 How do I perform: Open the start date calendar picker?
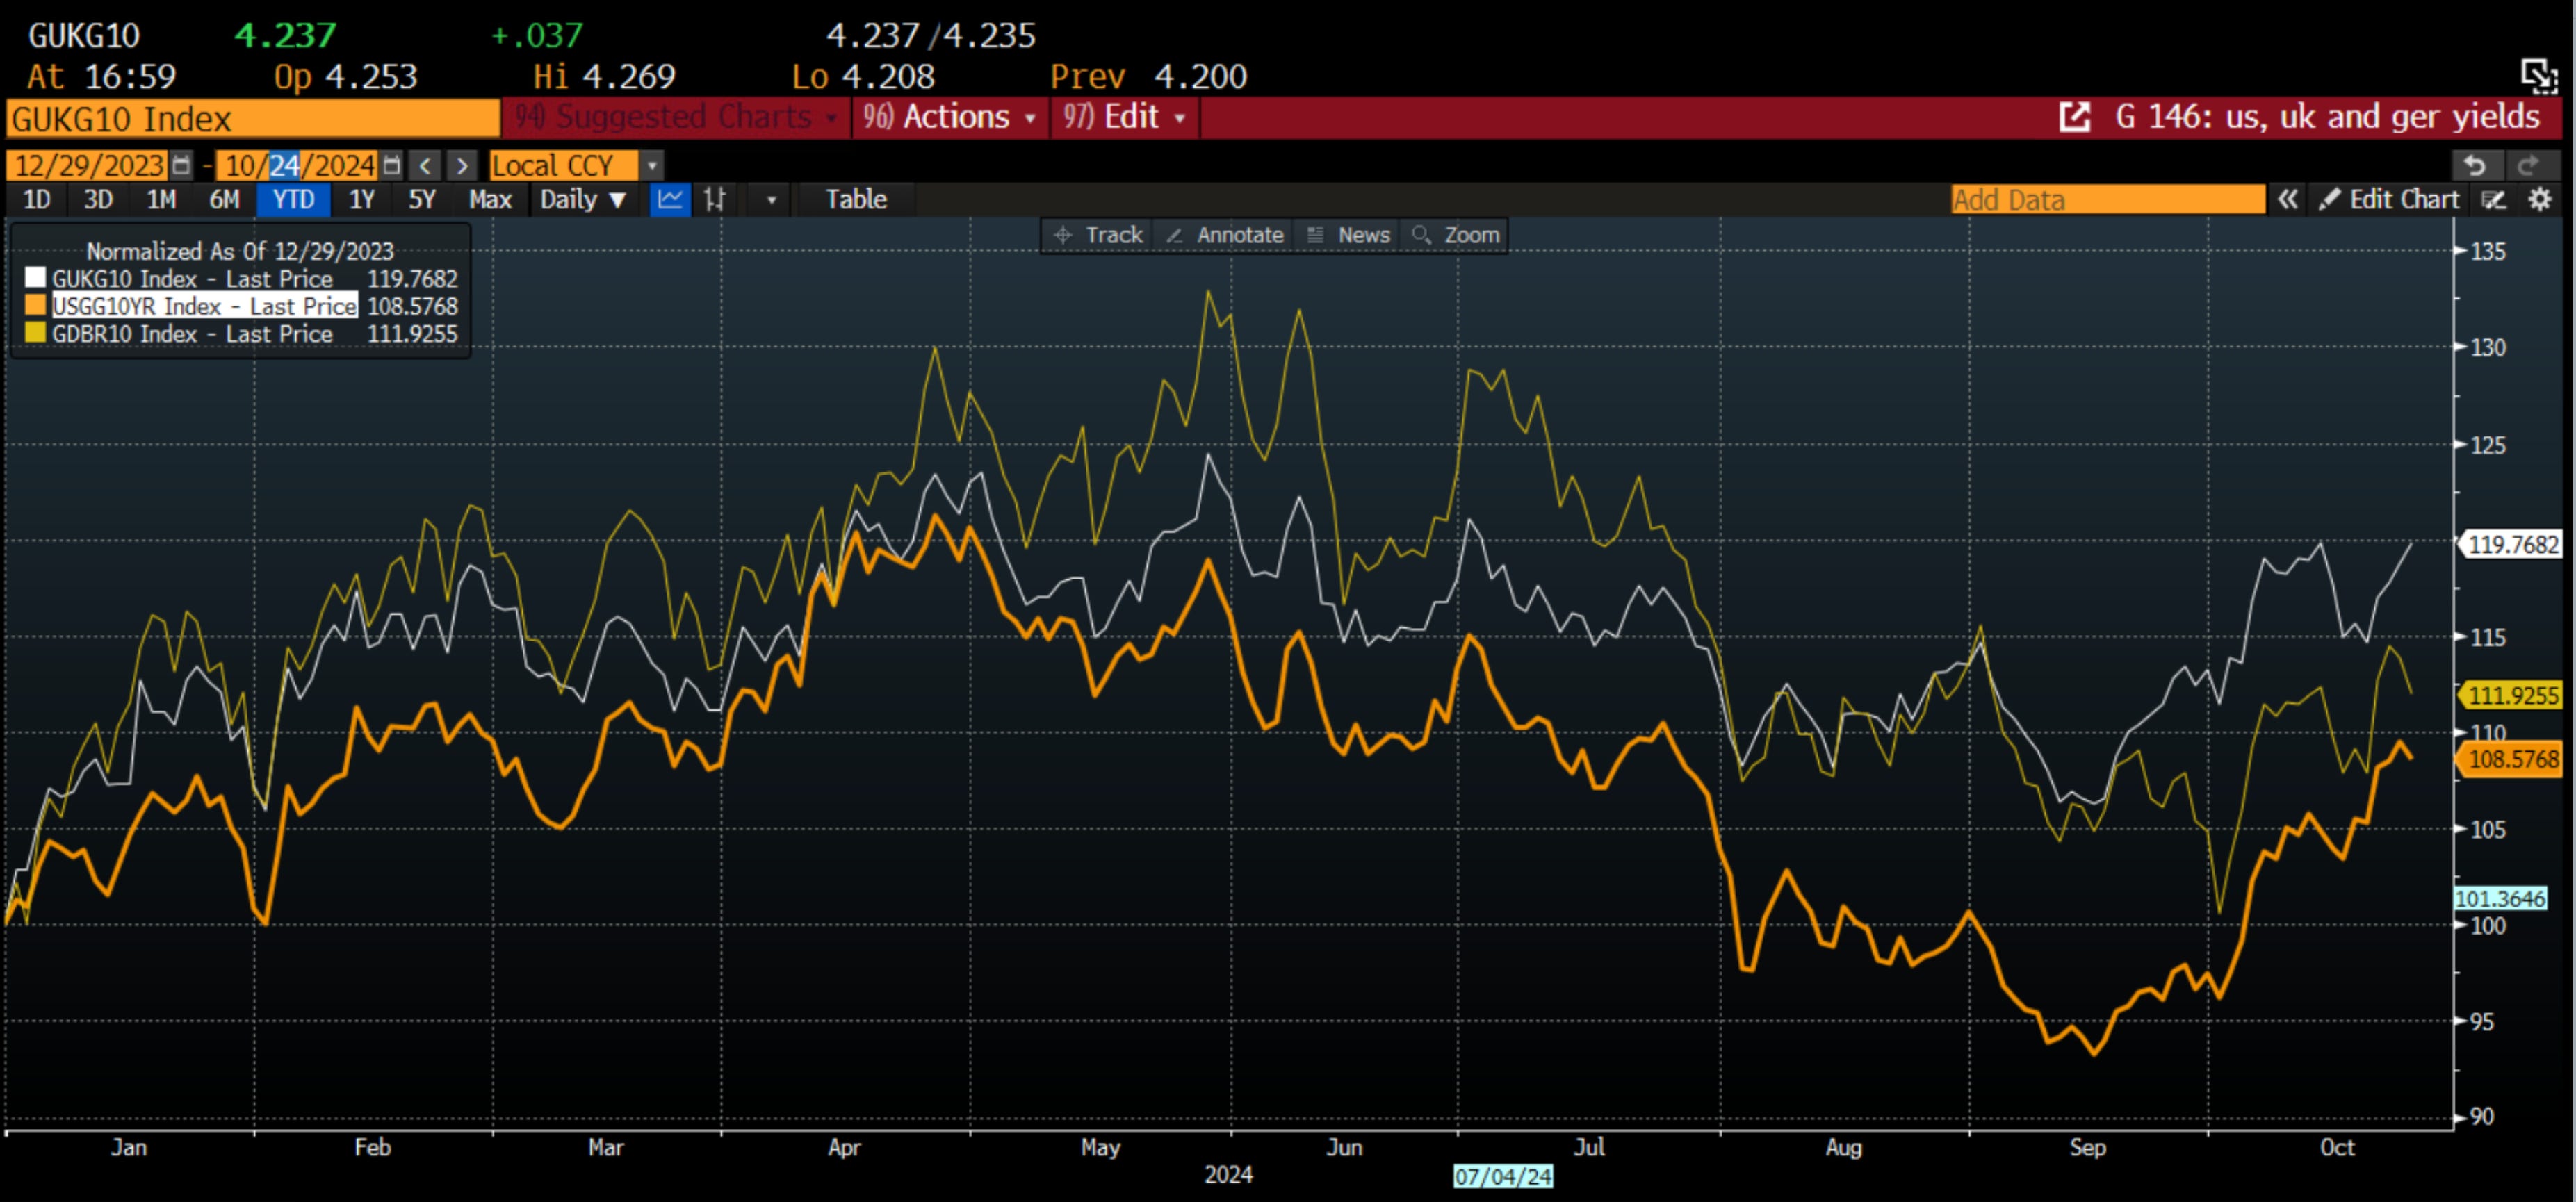[x=181, y=165]
